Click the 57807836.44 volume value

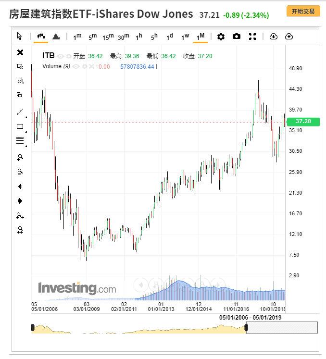click(137, 67)
